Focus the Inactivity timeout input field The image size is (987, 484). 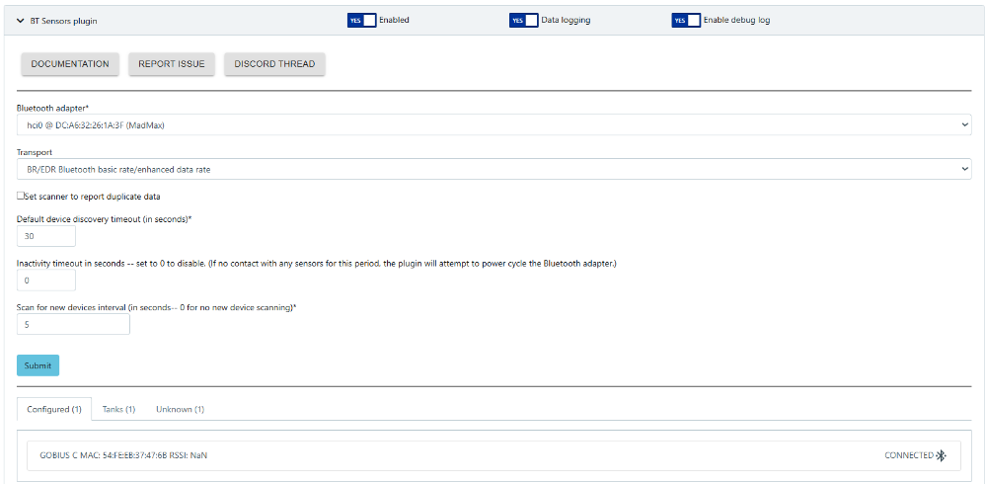tap(46, 281)
